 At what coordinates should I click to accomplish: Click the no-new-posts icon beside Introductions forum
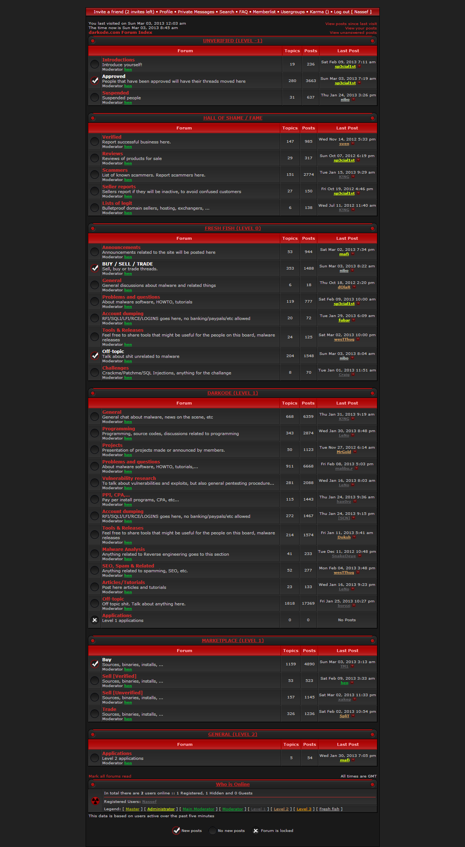click(95, 64)
